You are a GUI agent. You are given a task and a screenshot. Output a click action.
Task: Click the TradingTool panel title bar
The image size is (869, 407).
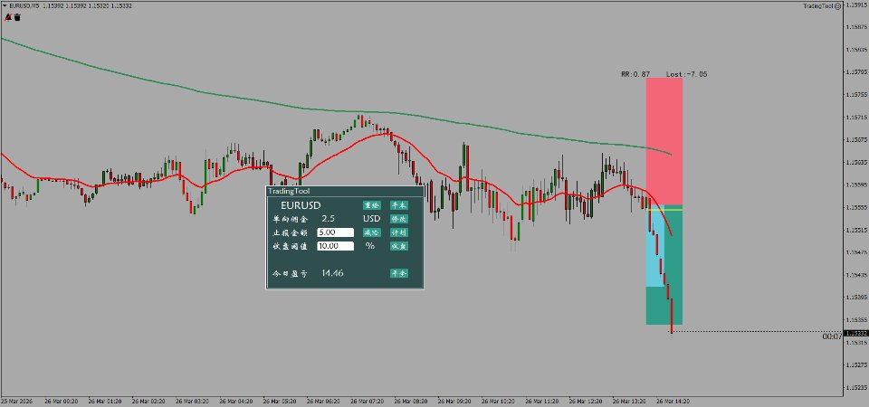(x=345, y=191)
